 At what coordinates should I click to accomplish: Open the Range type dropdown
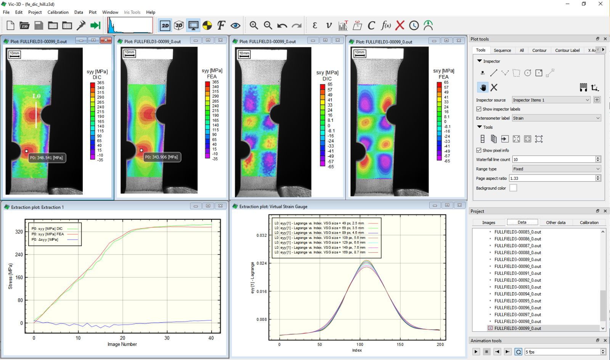click(x=556, y=169)
